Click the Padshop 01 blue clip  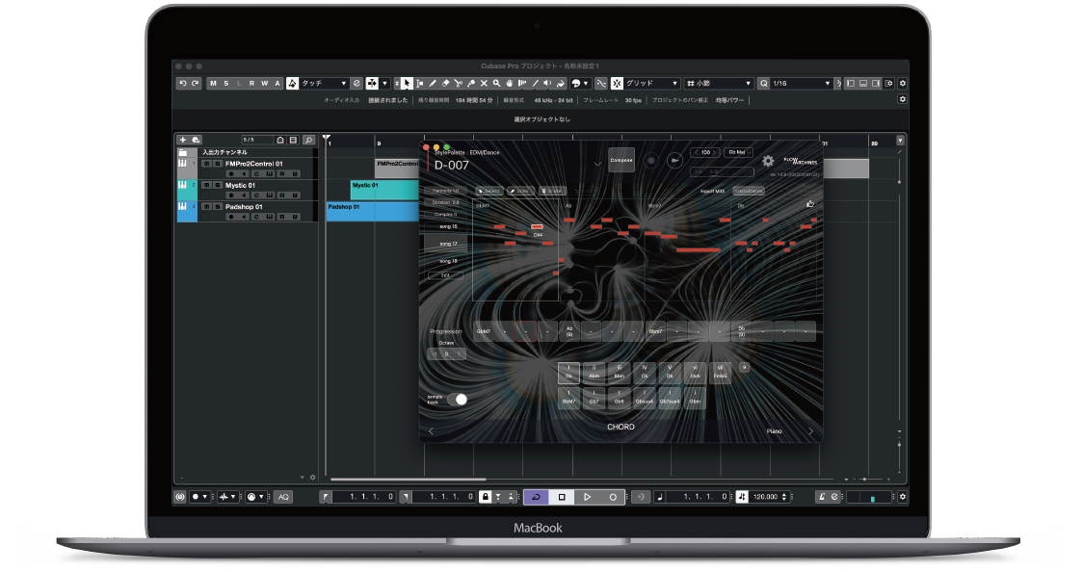pos(373,211)
